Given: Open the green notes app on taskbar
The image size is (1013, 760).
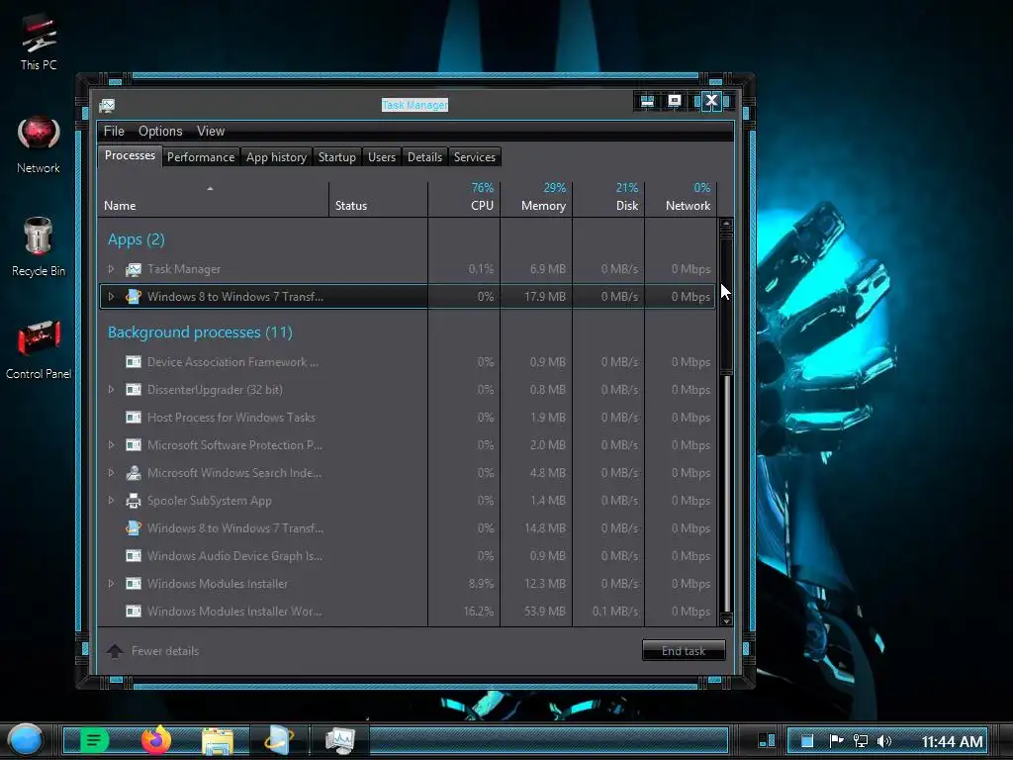Looking at the screenshot, I should tap(94, 740).
